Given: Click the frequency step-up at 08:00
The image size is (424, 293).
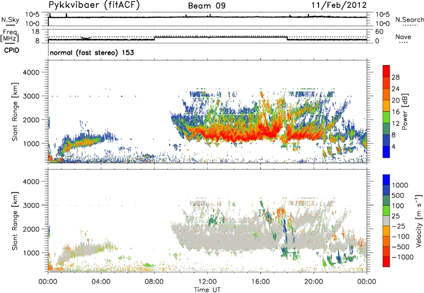Looking at the screenshot, I should (x=154, y=38).
